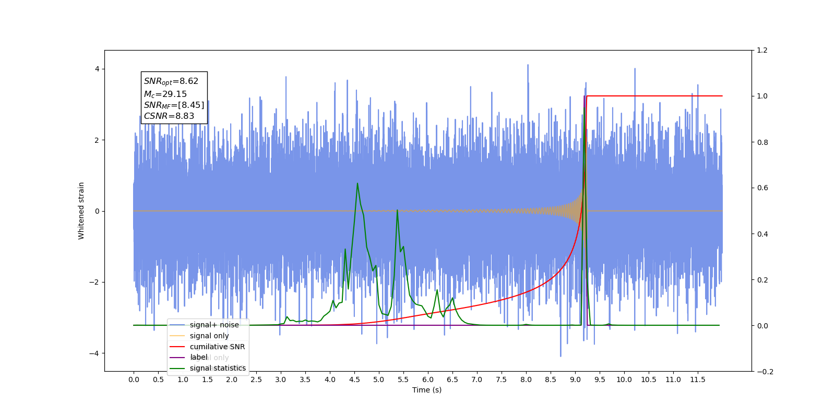Click the 0.6 tick on the right axis

point(762,188)
